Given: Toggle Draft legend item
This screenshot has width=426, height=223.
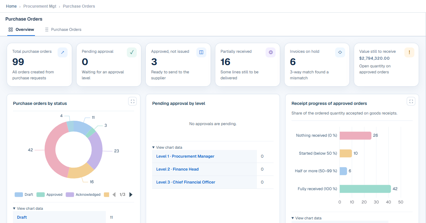Looking at the screenshot, I should pos(24,194).
